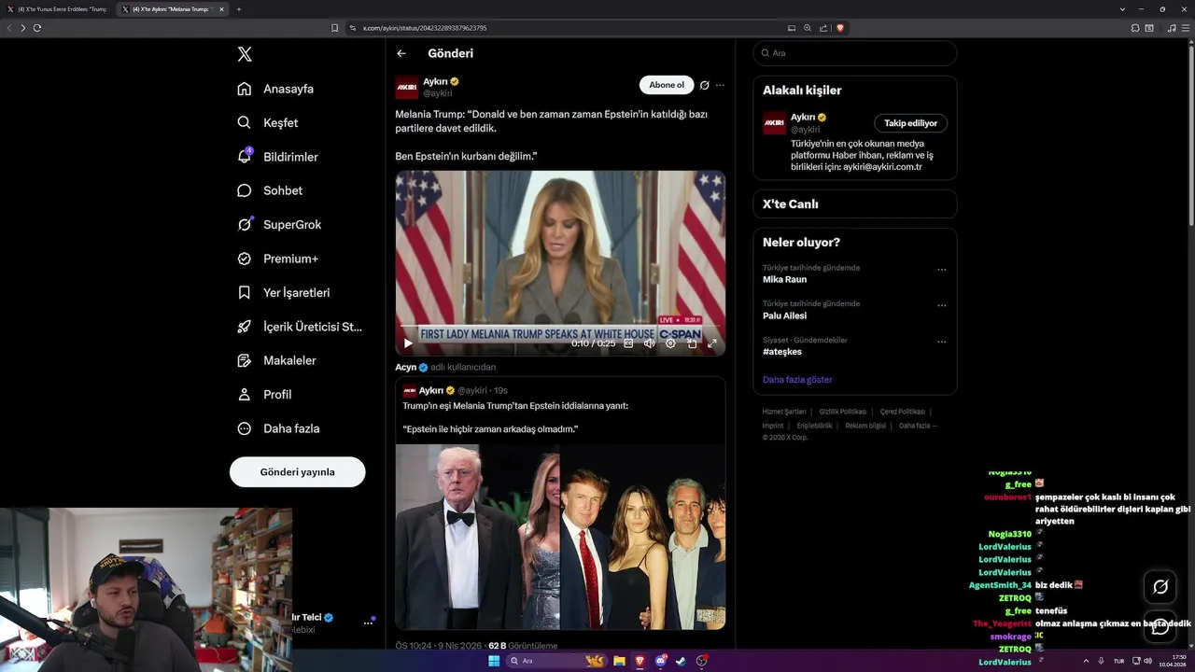Open the X'te Canlı section
This screenshot has height=672, width=1195.
coord(855,203)
